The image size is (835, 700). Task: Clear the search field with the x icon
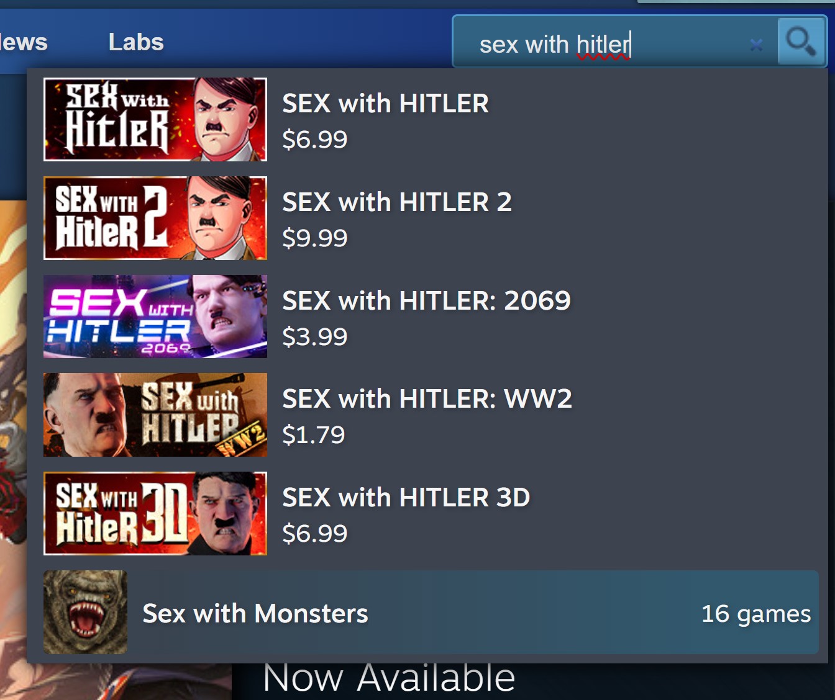[x=756, y=45]
